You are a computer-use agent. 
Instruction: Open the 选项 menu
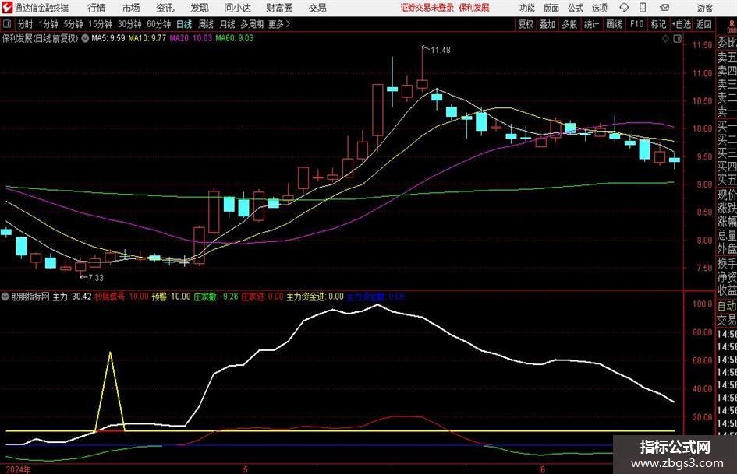pos(600,8)
